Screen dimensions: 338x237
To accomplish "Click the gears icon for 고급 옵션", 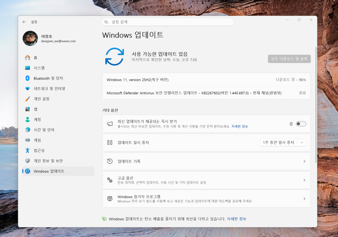I will 110,180.
